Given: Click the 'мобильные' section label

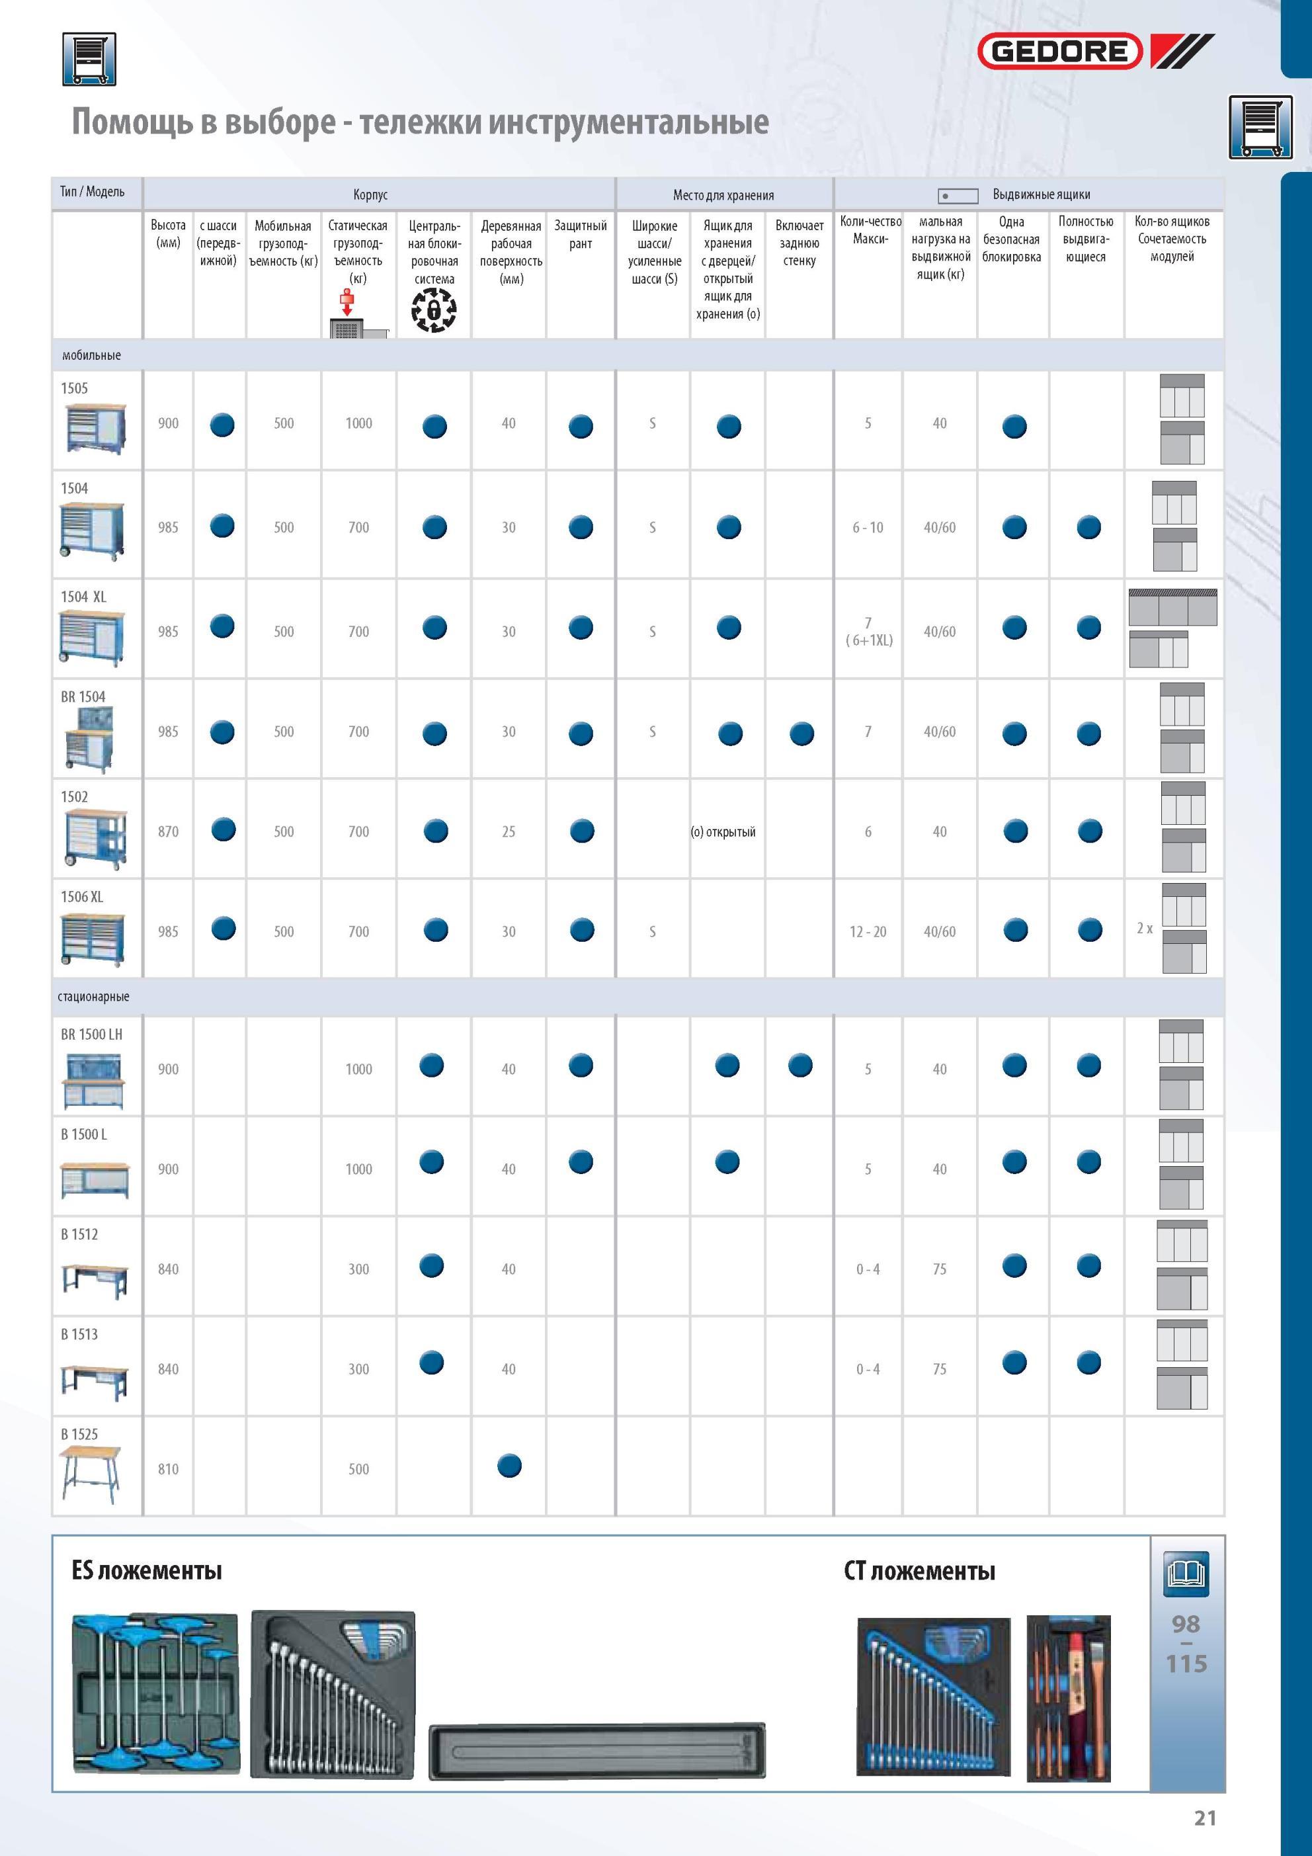Looking at the screenshot, I should 91,356.
